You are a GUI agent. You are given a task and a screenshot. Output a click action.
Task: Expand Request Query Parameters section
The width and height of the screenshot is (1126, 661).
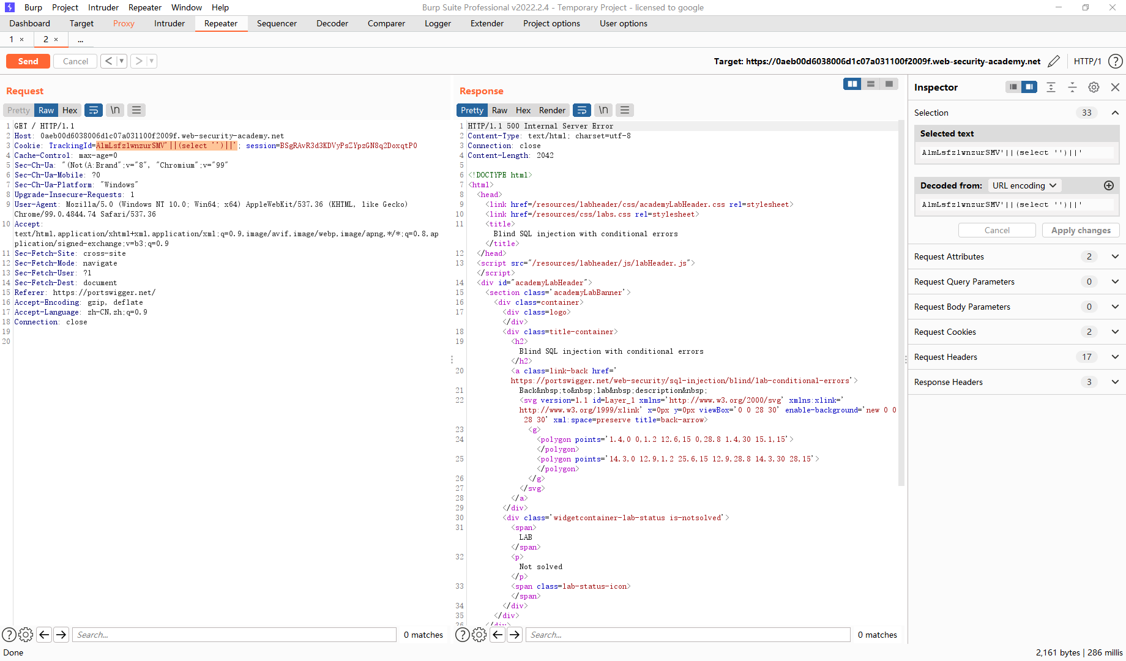tap(1115, 282)
